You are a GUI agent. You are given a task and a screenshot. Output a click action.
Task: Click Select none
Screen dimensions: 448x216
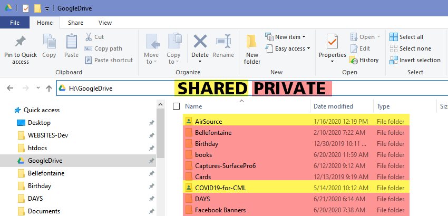pyautogui.click(x=410, y=48)
